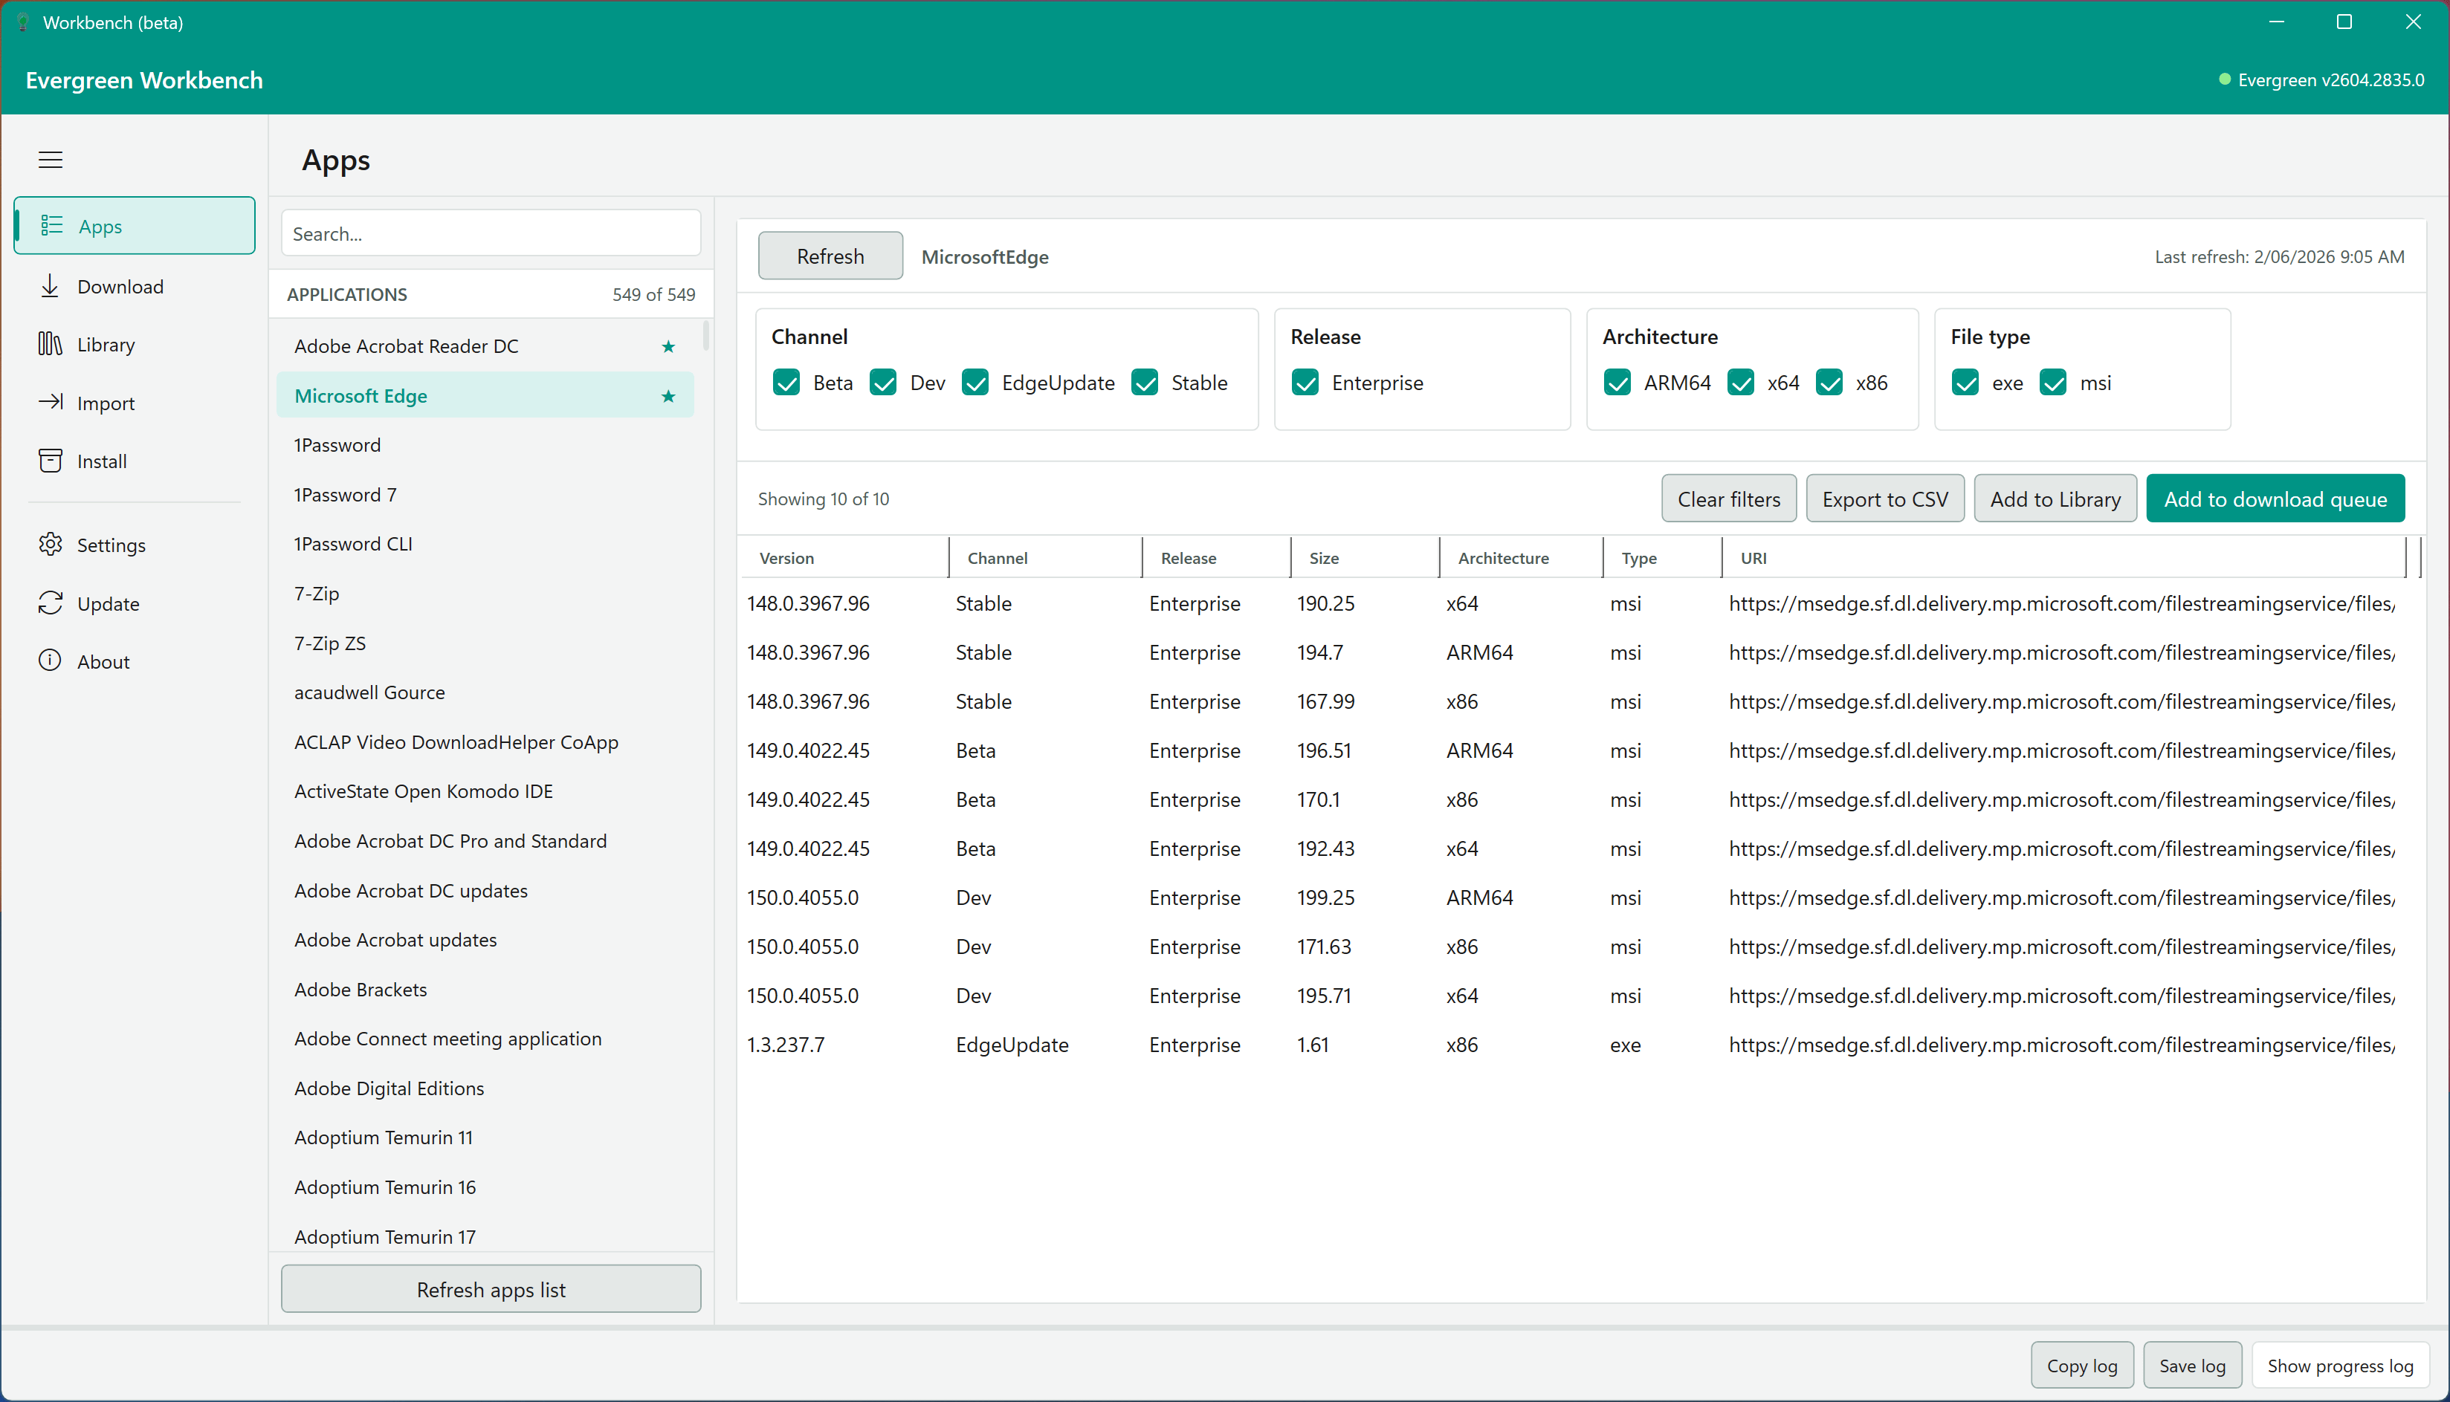Click Add to Library button
The image size is (2450, 1402).
[2055, 499]
